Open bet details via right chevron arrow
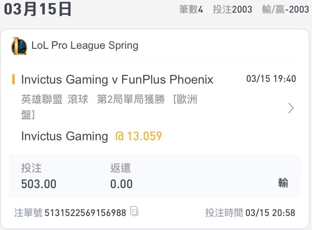The height and width of the screenshot is (230, 312). [291, 108]
